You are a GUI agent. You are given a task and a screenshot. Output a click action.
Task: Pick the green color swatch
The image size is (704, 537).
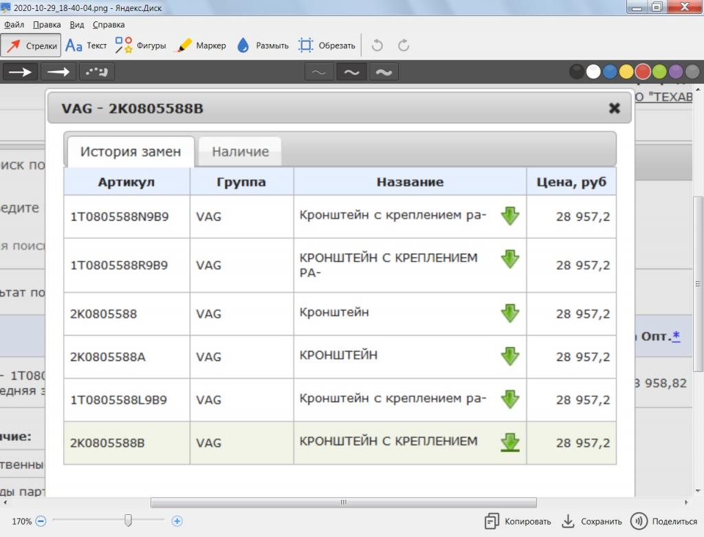(x=659, y=72)
